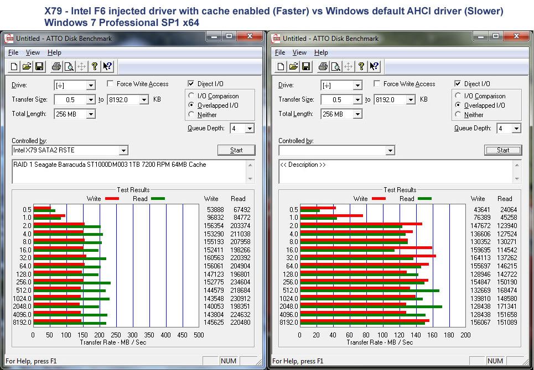The image size is (534, 370).
Task: Print preview icon in right ATTO window
Action: click(336, 66)
